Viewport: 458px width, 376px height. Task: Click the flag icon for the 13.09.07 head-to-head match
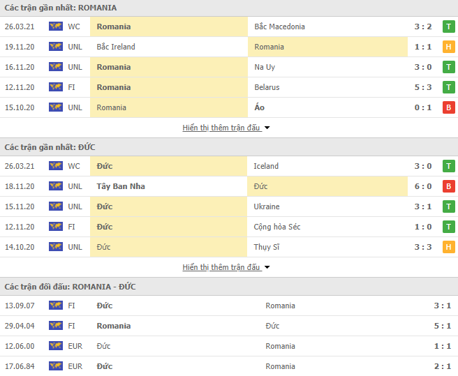tap(55, 306)
